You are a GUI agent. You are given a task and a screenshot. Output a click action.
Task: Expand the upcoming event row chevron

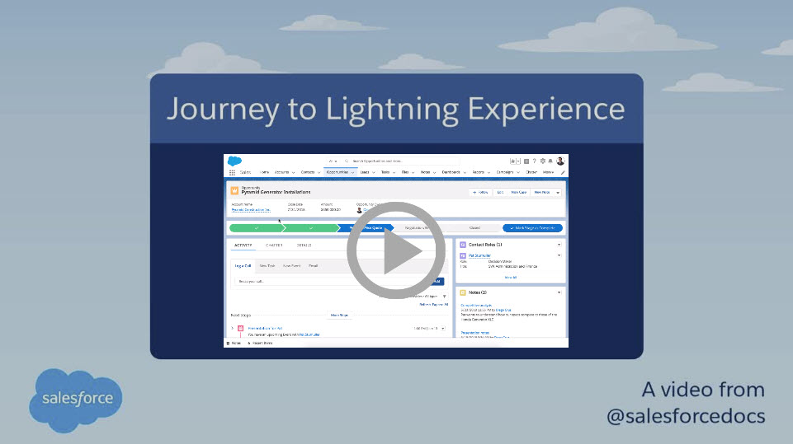click(233, 329)
